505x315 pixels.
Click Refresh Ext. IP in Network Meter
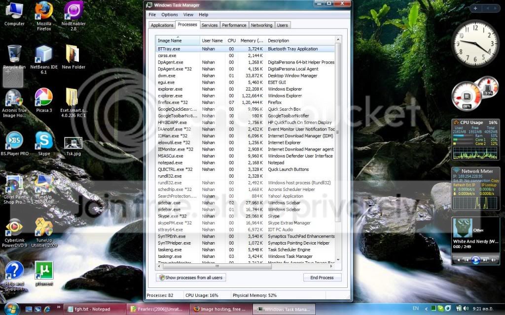click(x=464, y=185)
